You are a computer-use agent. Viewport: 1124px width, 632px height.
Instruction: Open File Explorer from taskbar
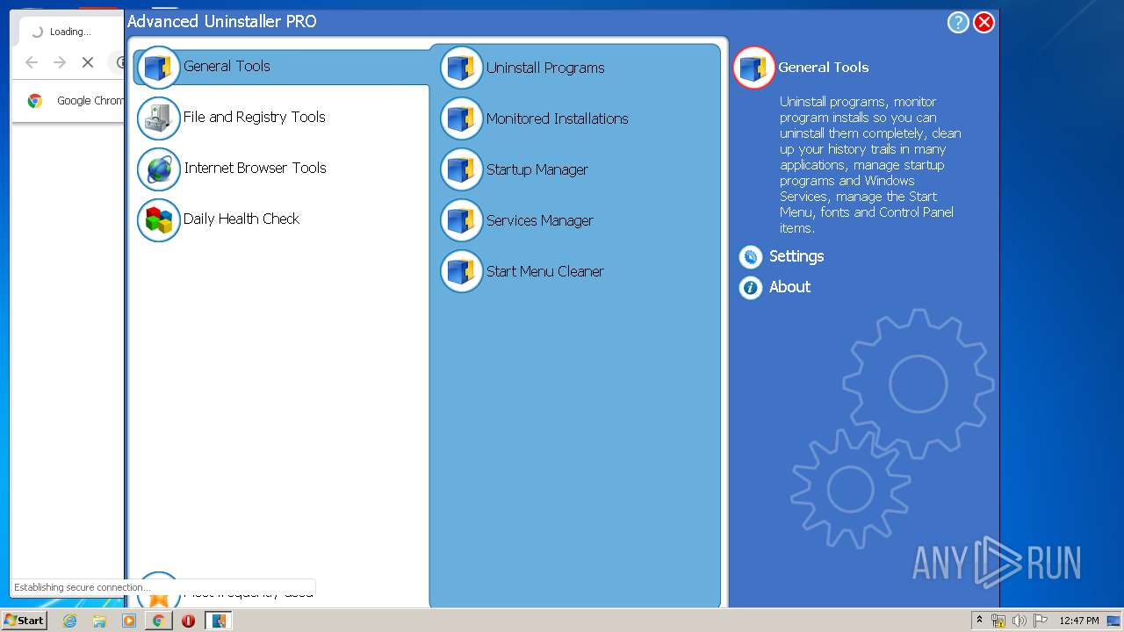99,621
